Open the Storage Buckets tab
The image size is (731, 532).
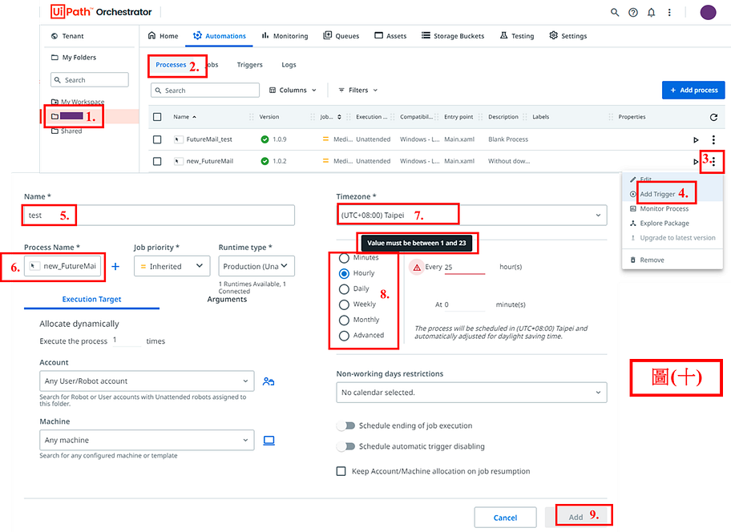click(453, 36)
